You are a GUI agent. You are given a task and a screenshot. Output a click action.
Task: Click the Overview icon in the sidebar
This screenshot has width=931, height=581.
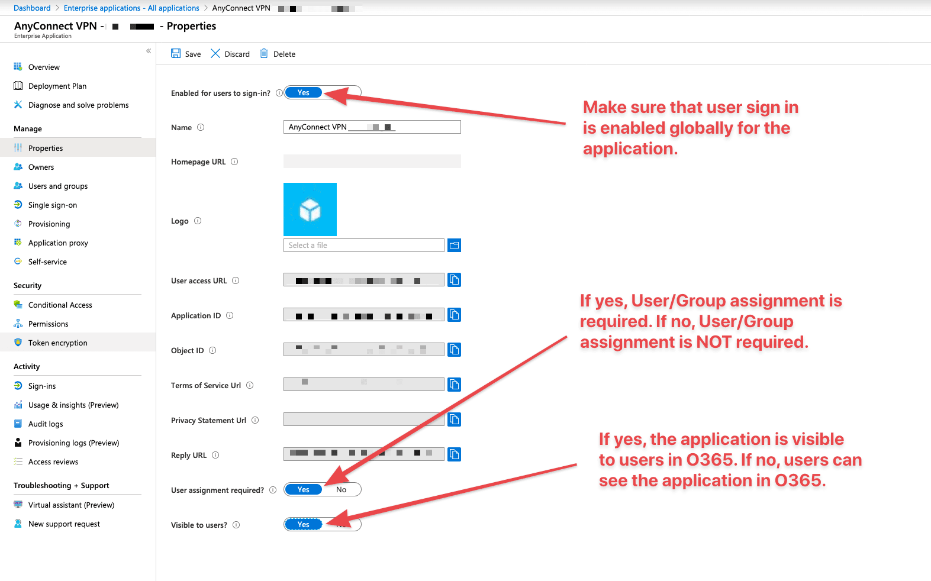tap(18, 67)
